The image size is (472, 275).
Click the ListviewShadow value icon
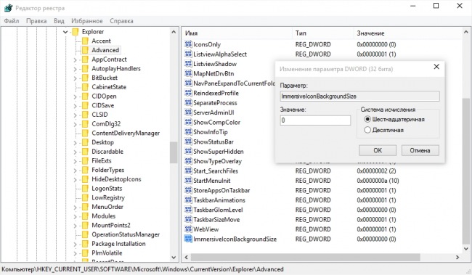188,64
